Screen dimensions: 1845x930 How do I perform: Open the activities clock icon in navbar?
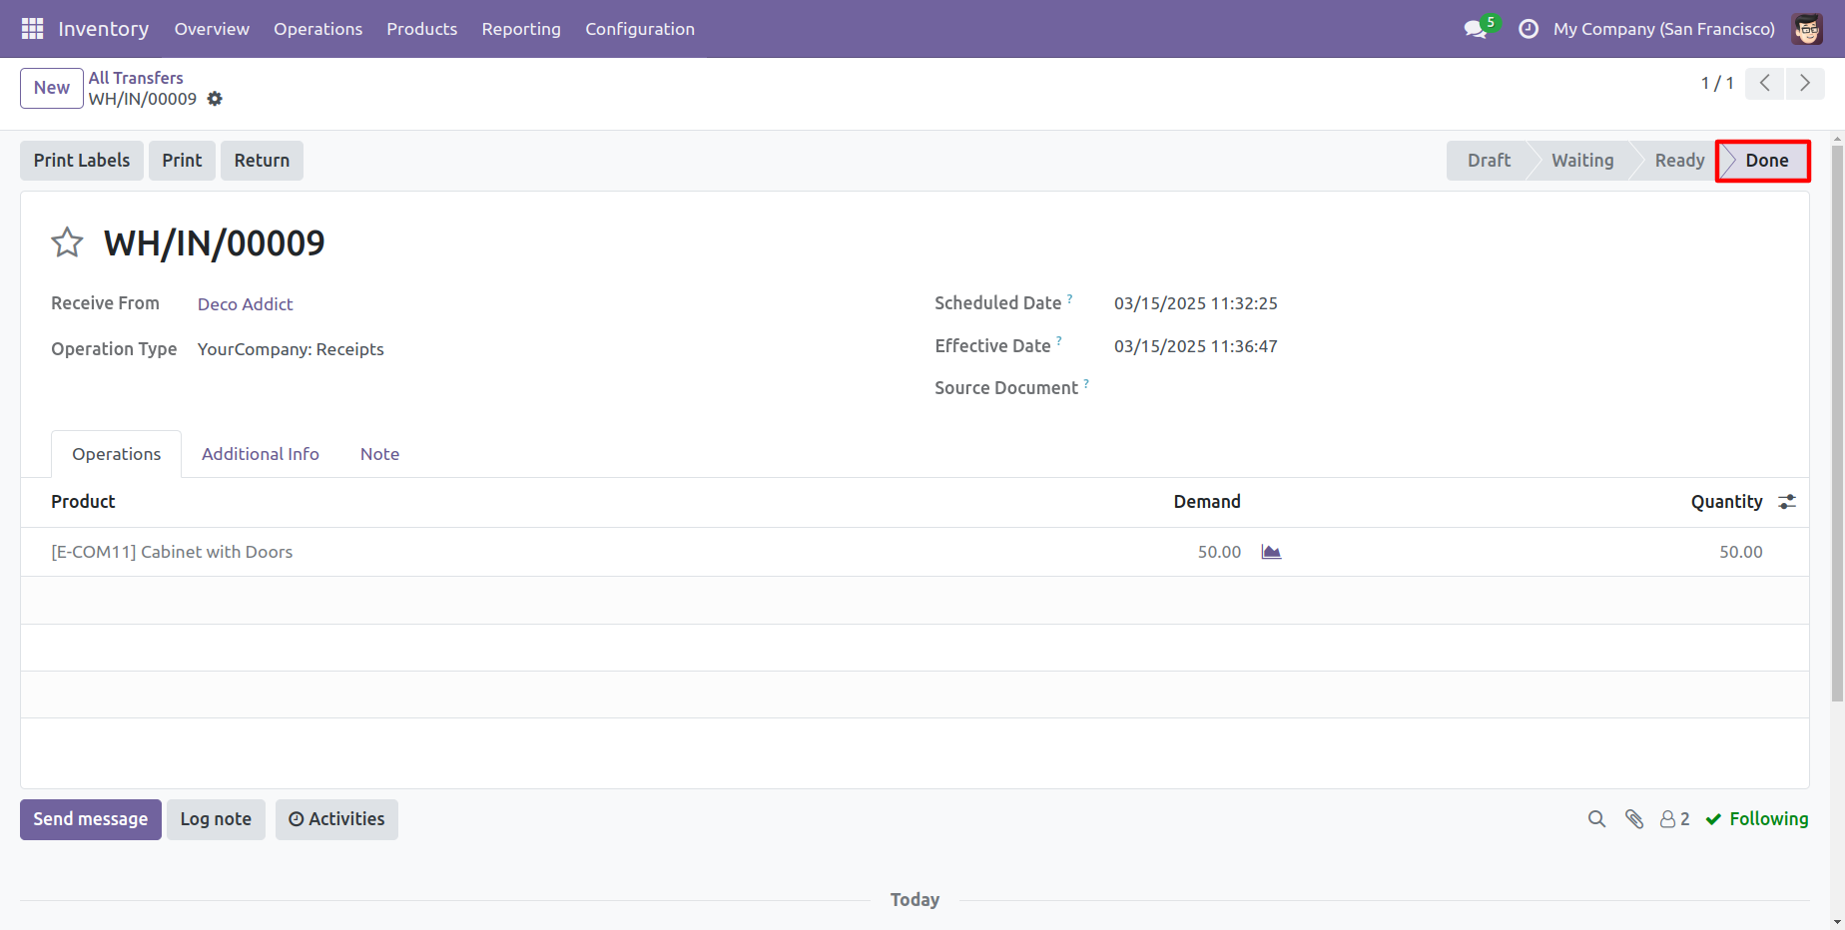pos(1528,29)
